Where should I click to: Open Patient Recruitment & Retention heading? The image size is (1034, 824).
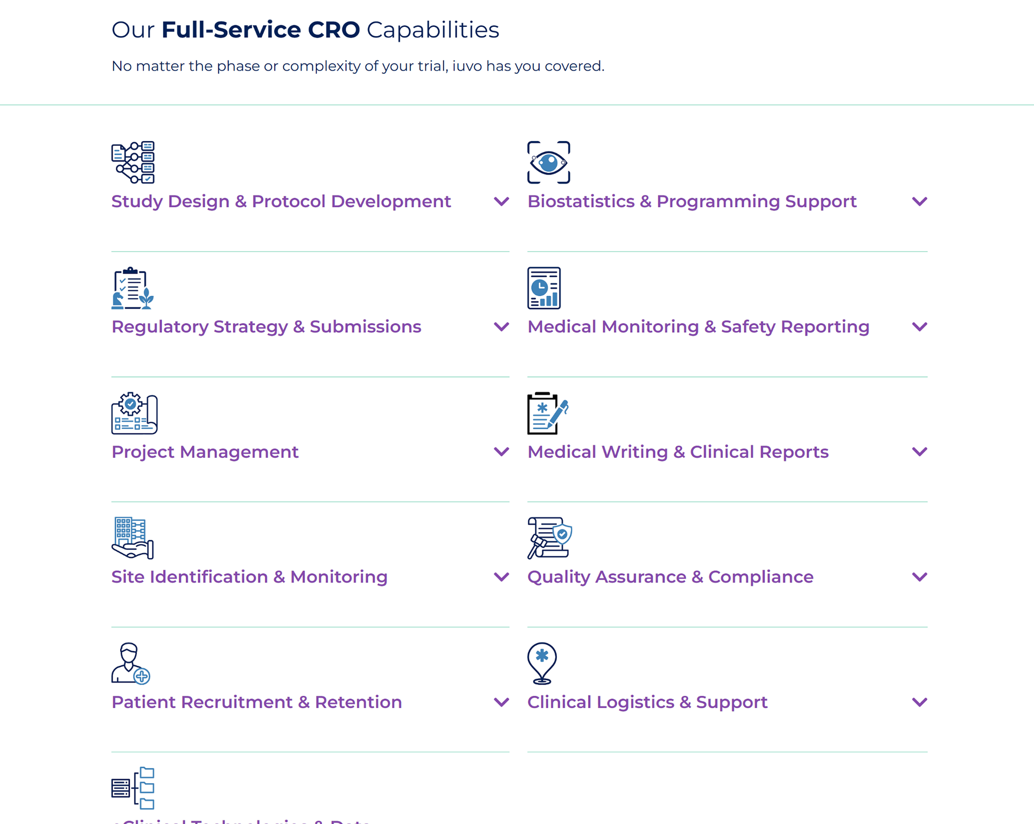[256, 702]
